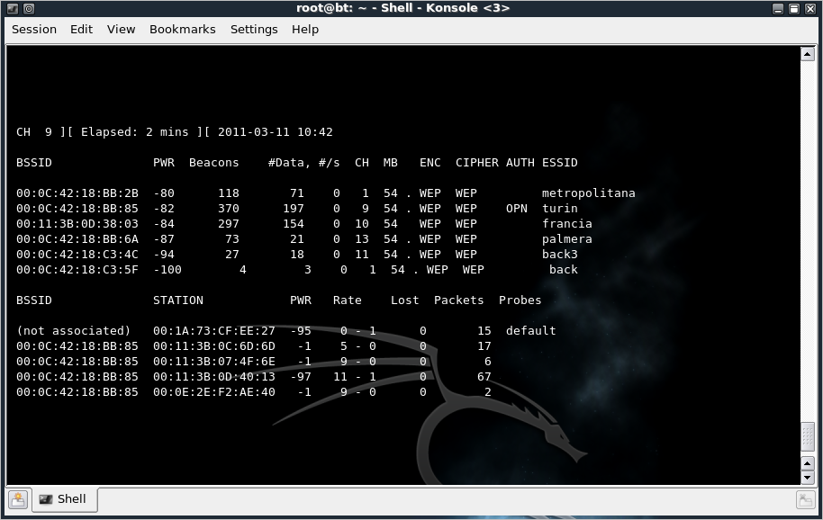Open the Settings menu

click(x=254, y=30)
